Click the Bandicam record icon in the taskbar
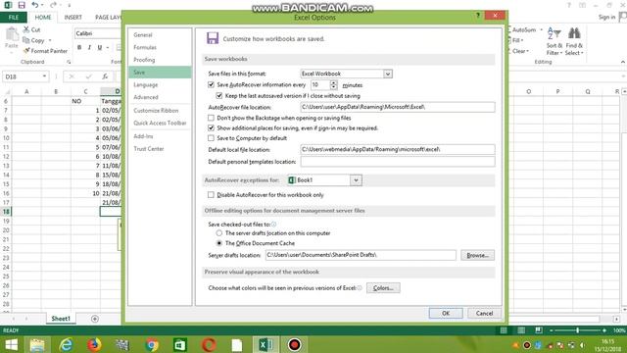 294,344
